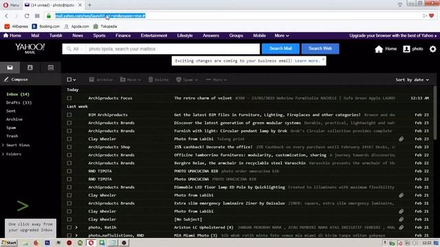
Task: Open the photo profile icon
Action: click(406, 49)
